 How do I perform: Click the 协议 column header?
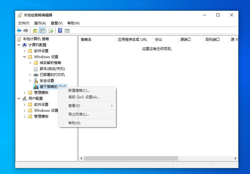158,39
